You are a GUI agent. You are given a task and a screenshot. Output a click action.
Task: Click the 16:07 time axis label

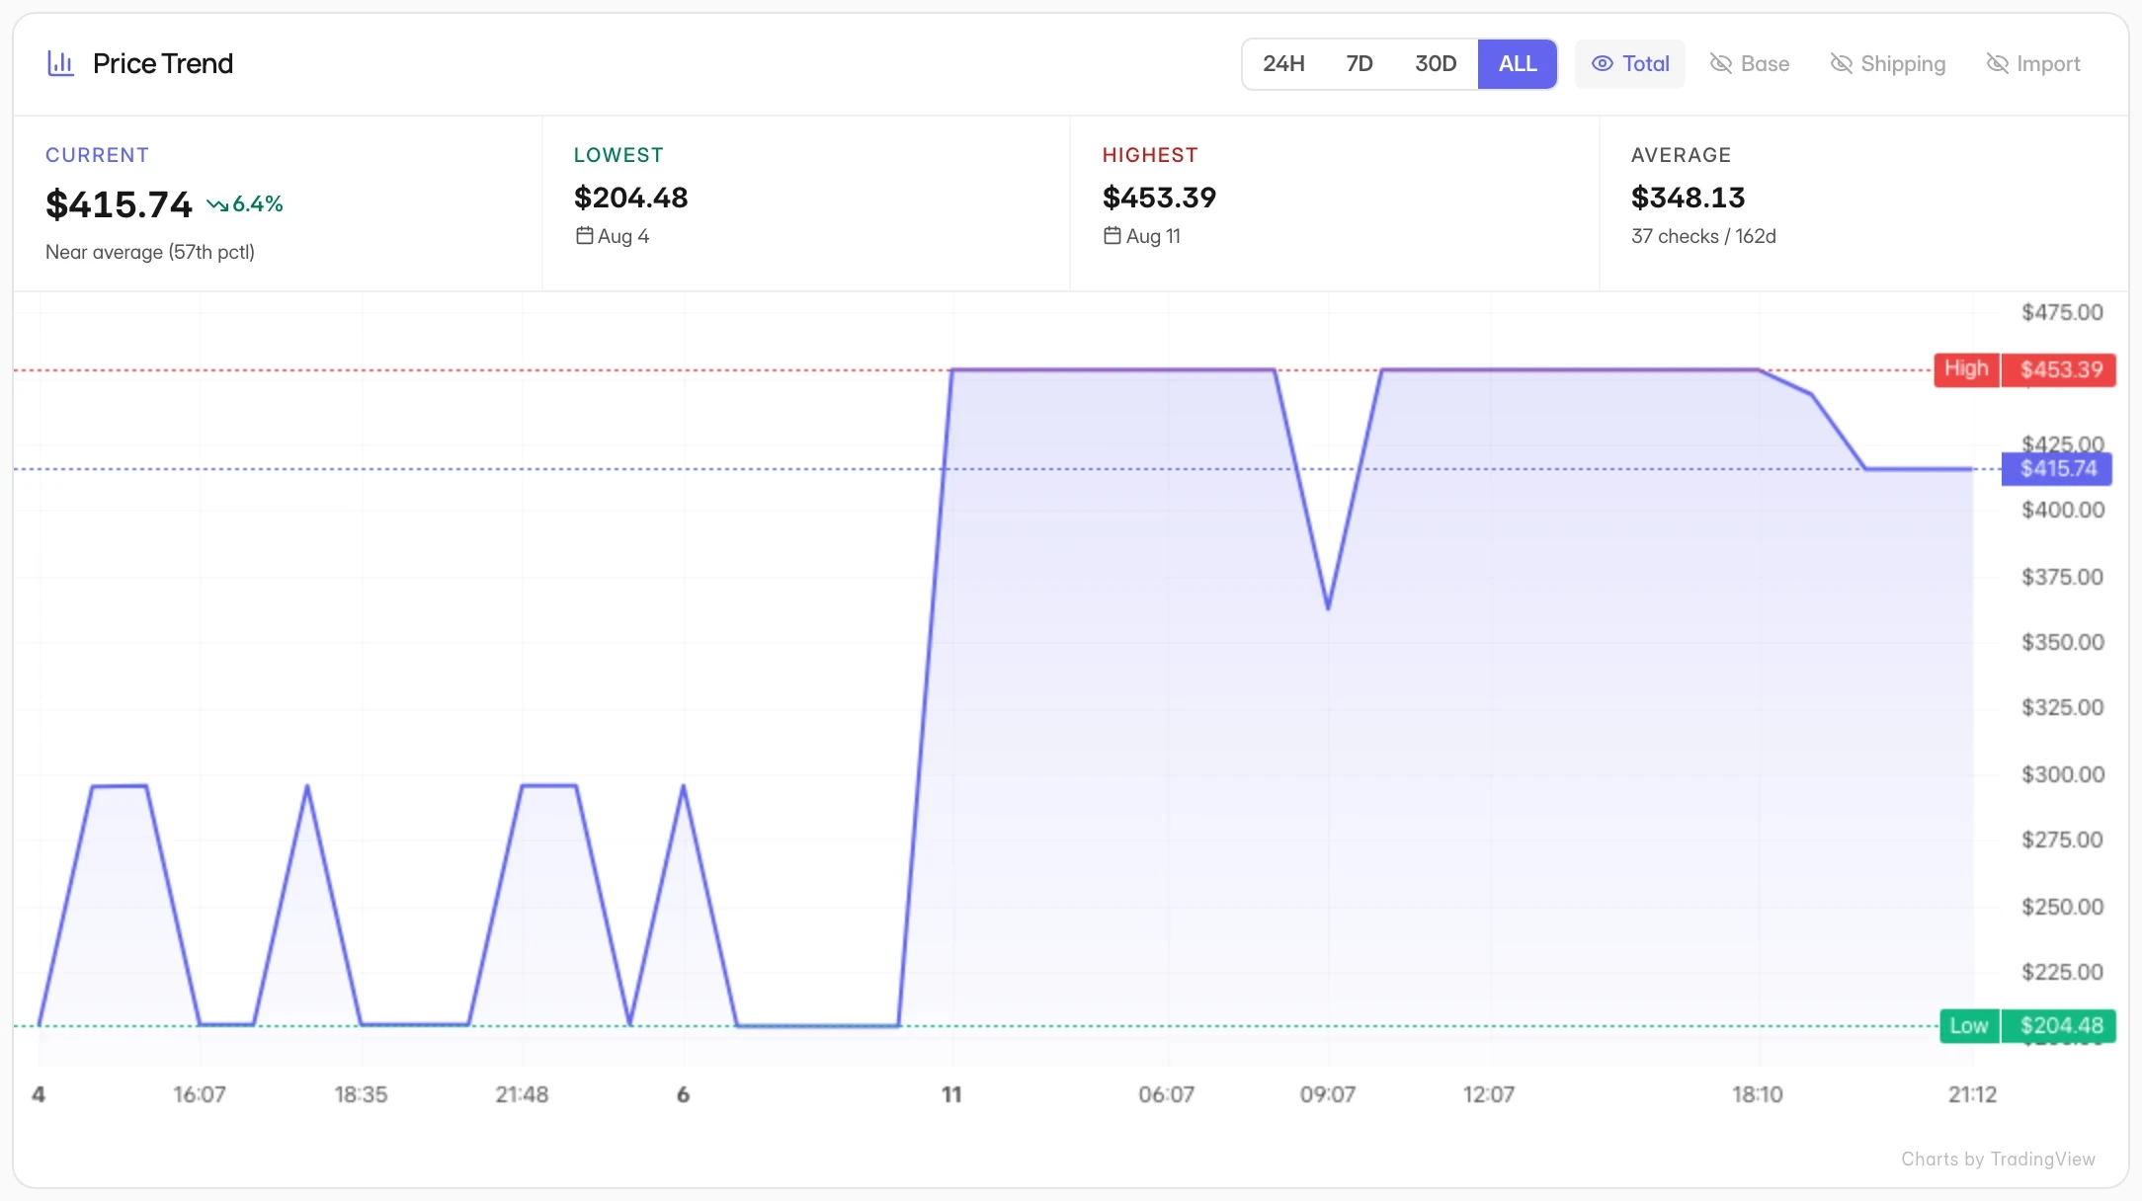[x=200, y=1094]
